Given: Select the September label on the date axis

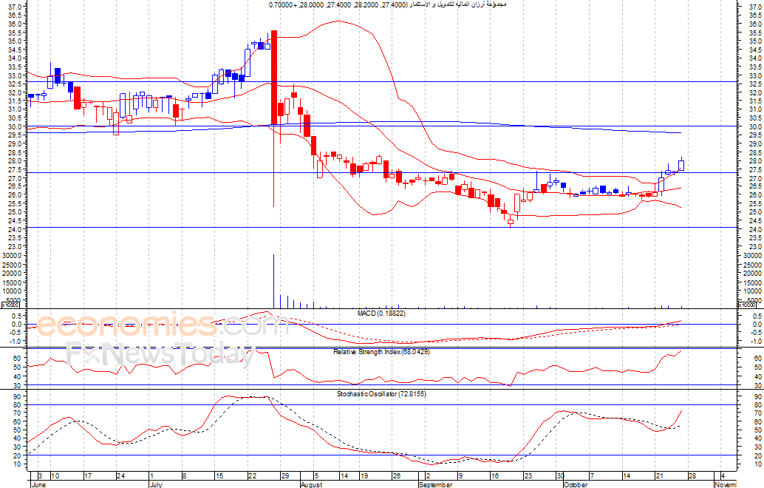Looking at the screenshot, I should (436, 484).
